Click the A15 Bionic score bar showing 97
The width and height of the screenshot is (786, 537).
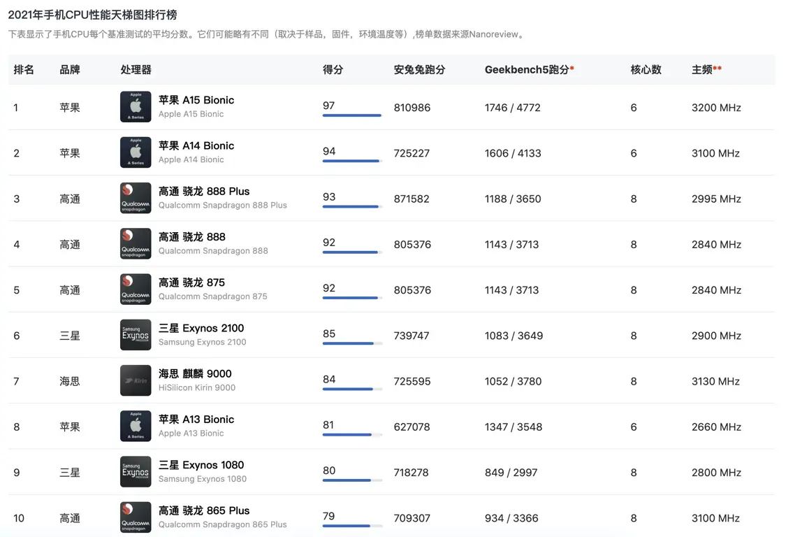pyautogui.click(x=351, y=115)
